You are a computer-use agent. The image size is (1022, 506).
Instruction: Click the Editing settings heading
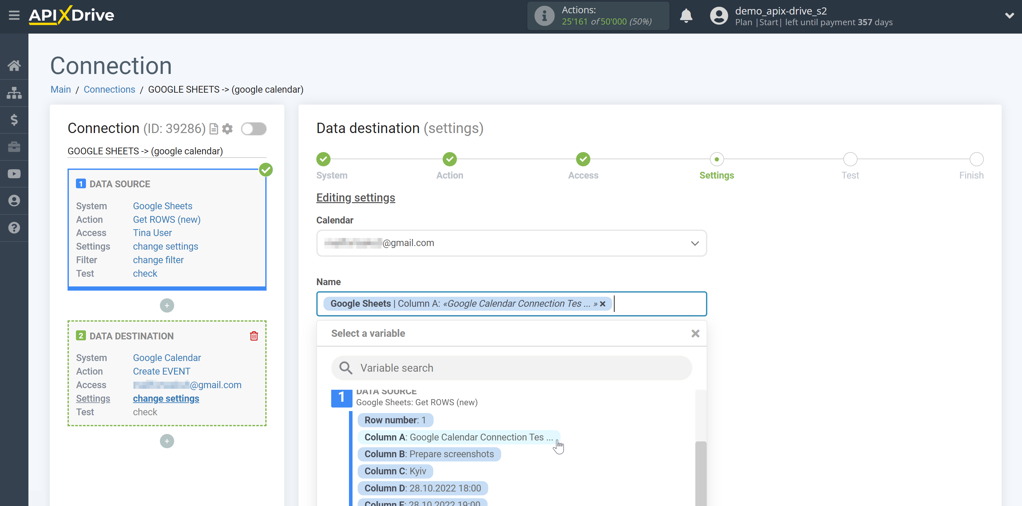click(355, 198)
